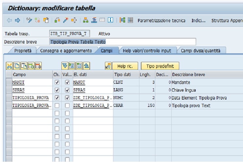Click the Tipo dati column header
The image size is (243, 162).
126,75
